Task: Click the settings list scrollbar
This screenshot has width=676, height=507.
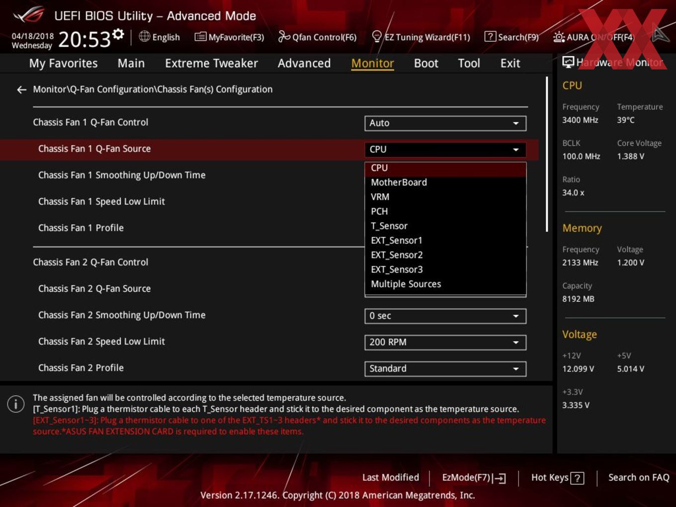Action: coord(547,154)
